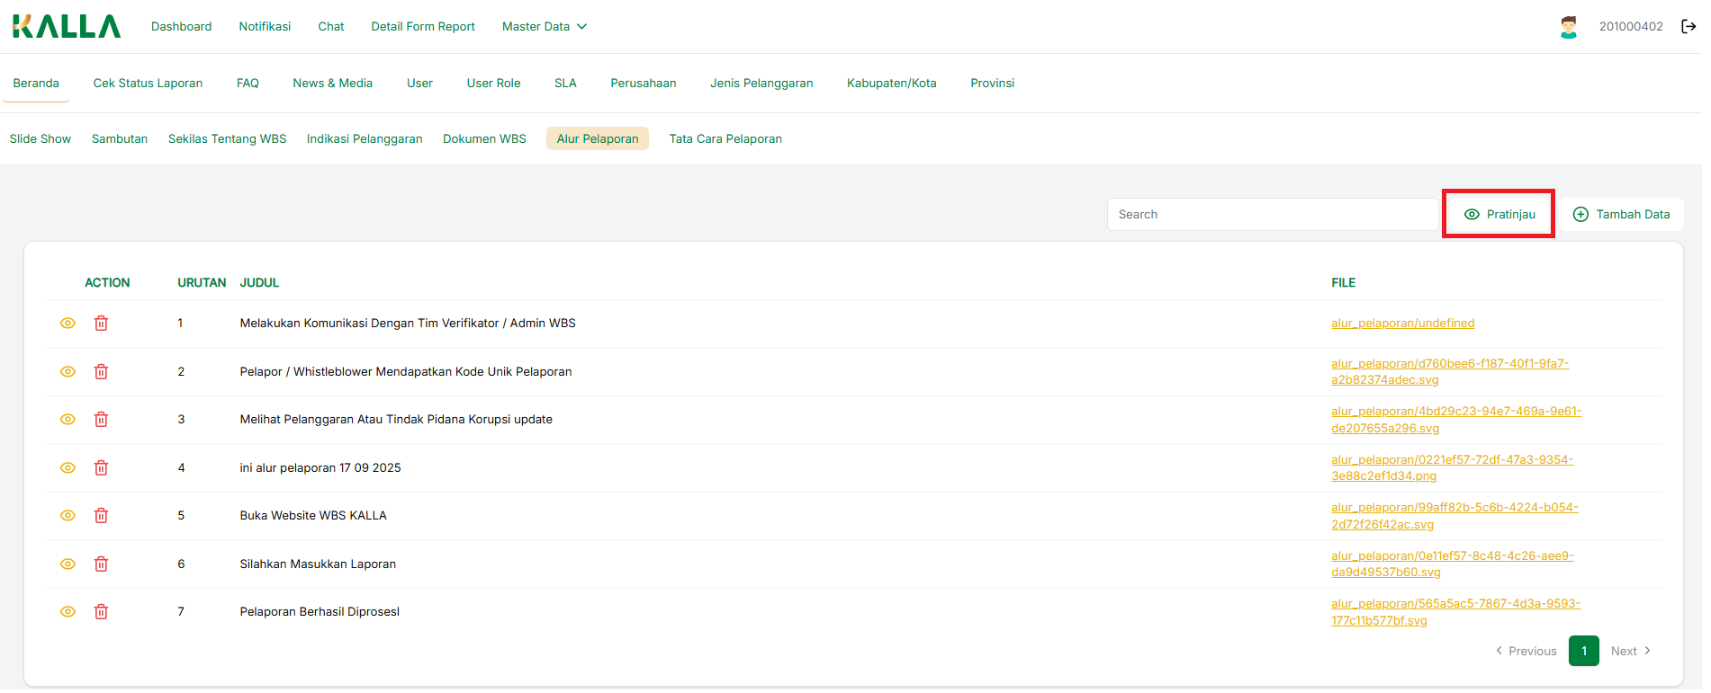This screenshot has width=1711, height=693.
Task: Go to Next page in pagination
Action: 1630,651
